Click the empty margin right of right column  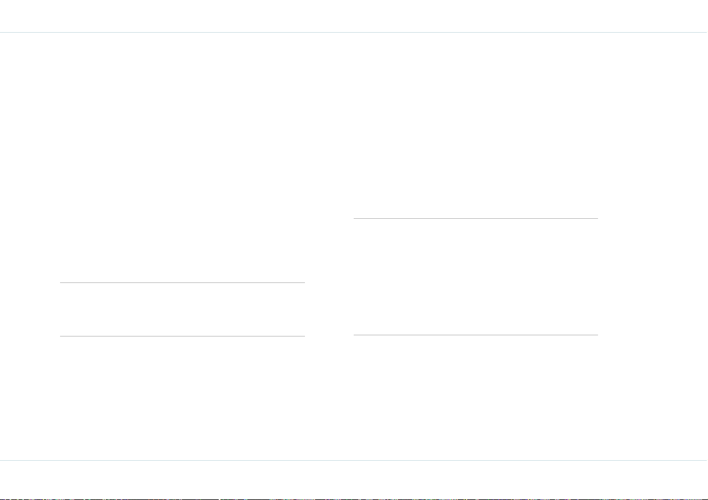click(x=653, y=246)
